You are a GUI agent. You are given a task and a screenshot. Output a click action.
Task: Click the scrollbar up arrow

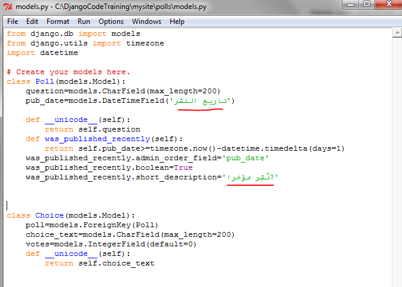pyautogui.click(x=397, y=32)
